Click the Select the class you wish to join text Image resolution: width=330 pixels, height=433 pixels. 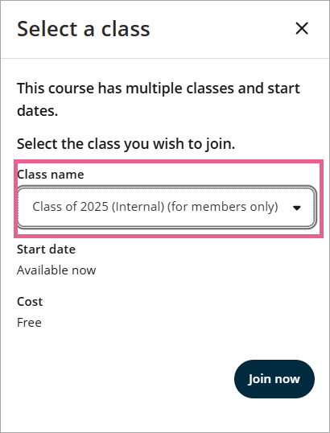tap(126, 144)
